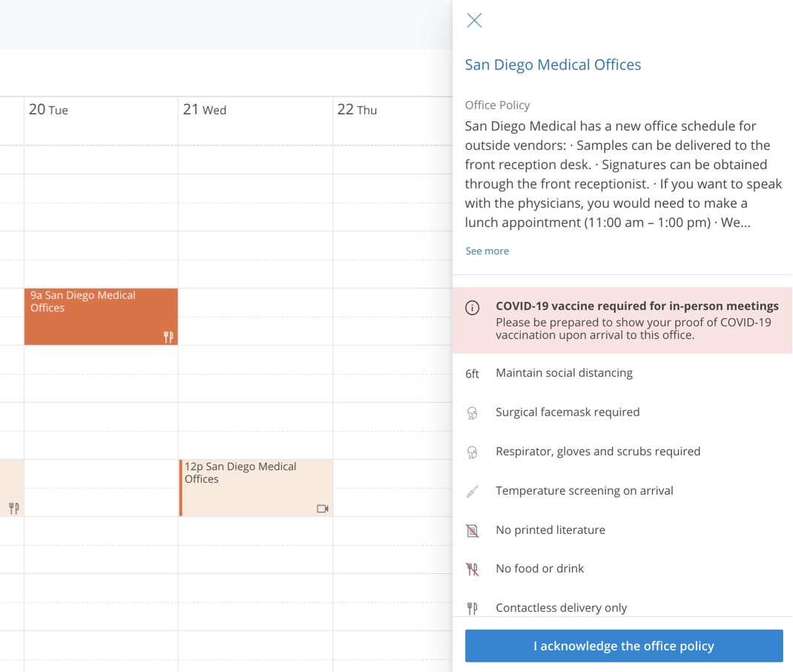
Task: Click the surgical facemask icon
Action: [473, 413]
